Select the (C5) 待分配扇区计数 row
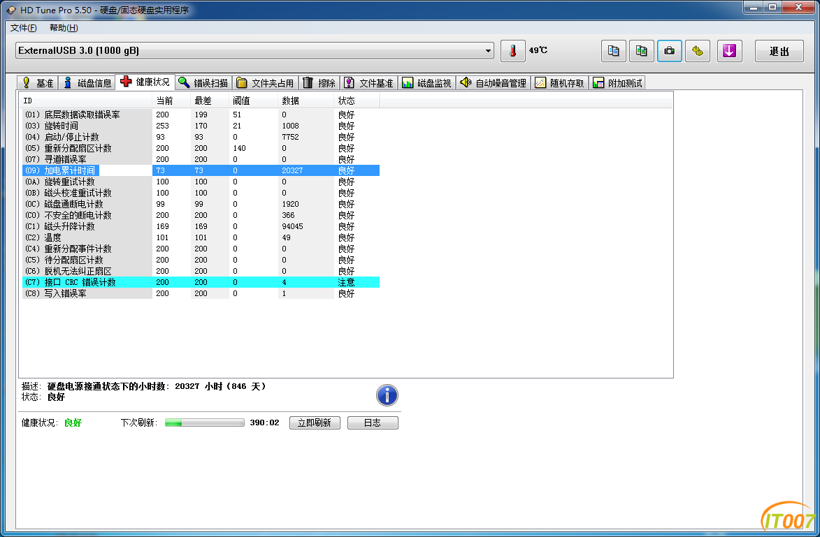 [x=201, y=260]
